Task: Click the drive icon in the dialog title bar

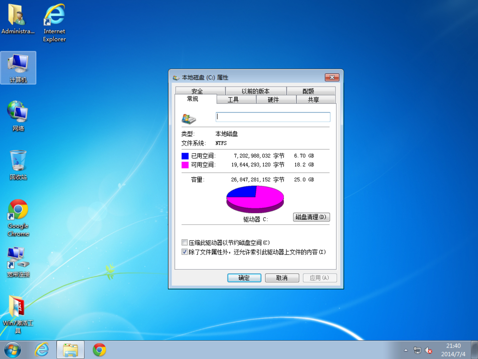Action: pyautogui.click(x=176, y=78)
